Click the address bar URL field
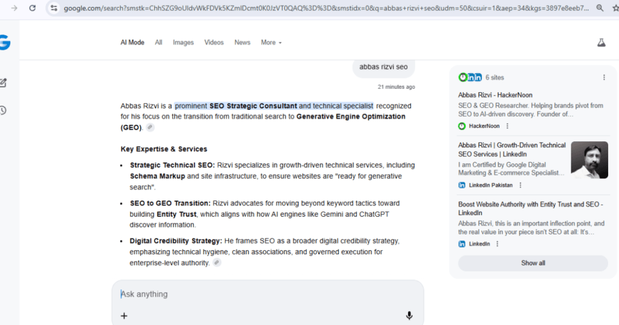Viewport: 619px width, 325px height. (326, 8)
